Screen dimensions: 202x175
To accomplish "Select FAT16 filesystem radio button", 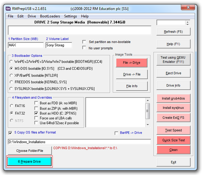I will pos(12,106).
